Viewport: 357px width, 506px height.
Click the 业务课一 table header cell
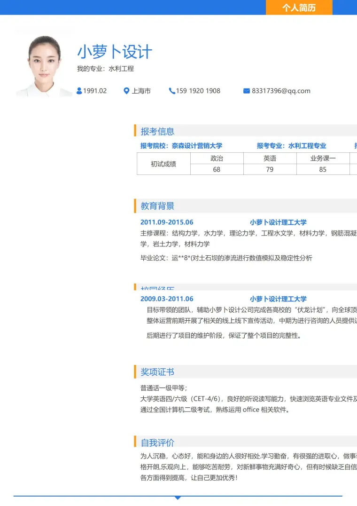coord(323,158)
